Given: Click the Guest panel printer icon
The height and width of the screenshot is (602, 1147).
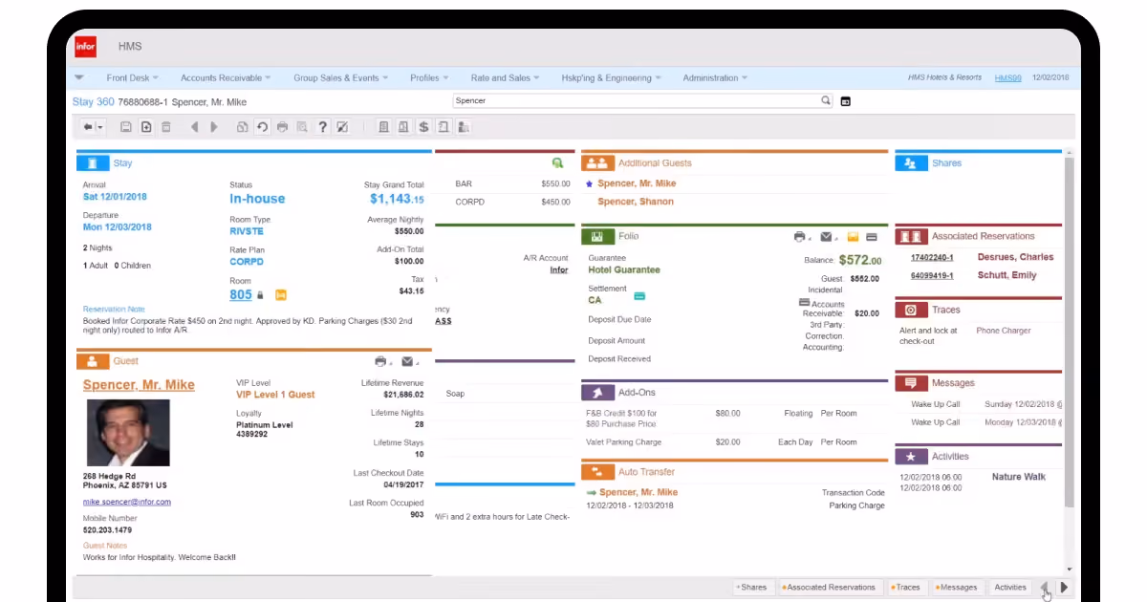Looking at the screenshot, I should pyautogui.click(x=381, y=361).
